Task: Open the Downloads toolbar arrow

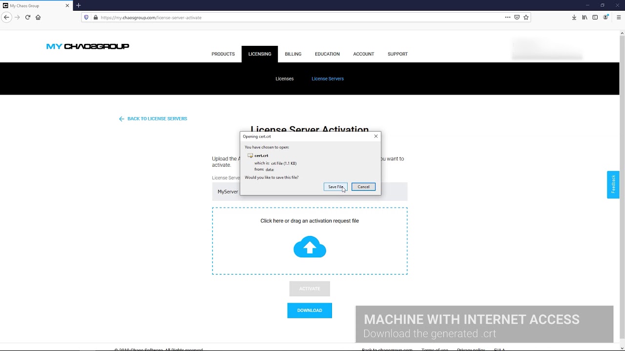Action: click(574, 17)
